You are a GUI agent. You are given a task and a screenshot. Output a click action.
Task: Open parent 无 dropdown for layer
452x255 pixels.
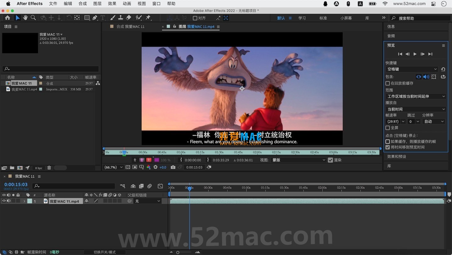coord(147,201)
